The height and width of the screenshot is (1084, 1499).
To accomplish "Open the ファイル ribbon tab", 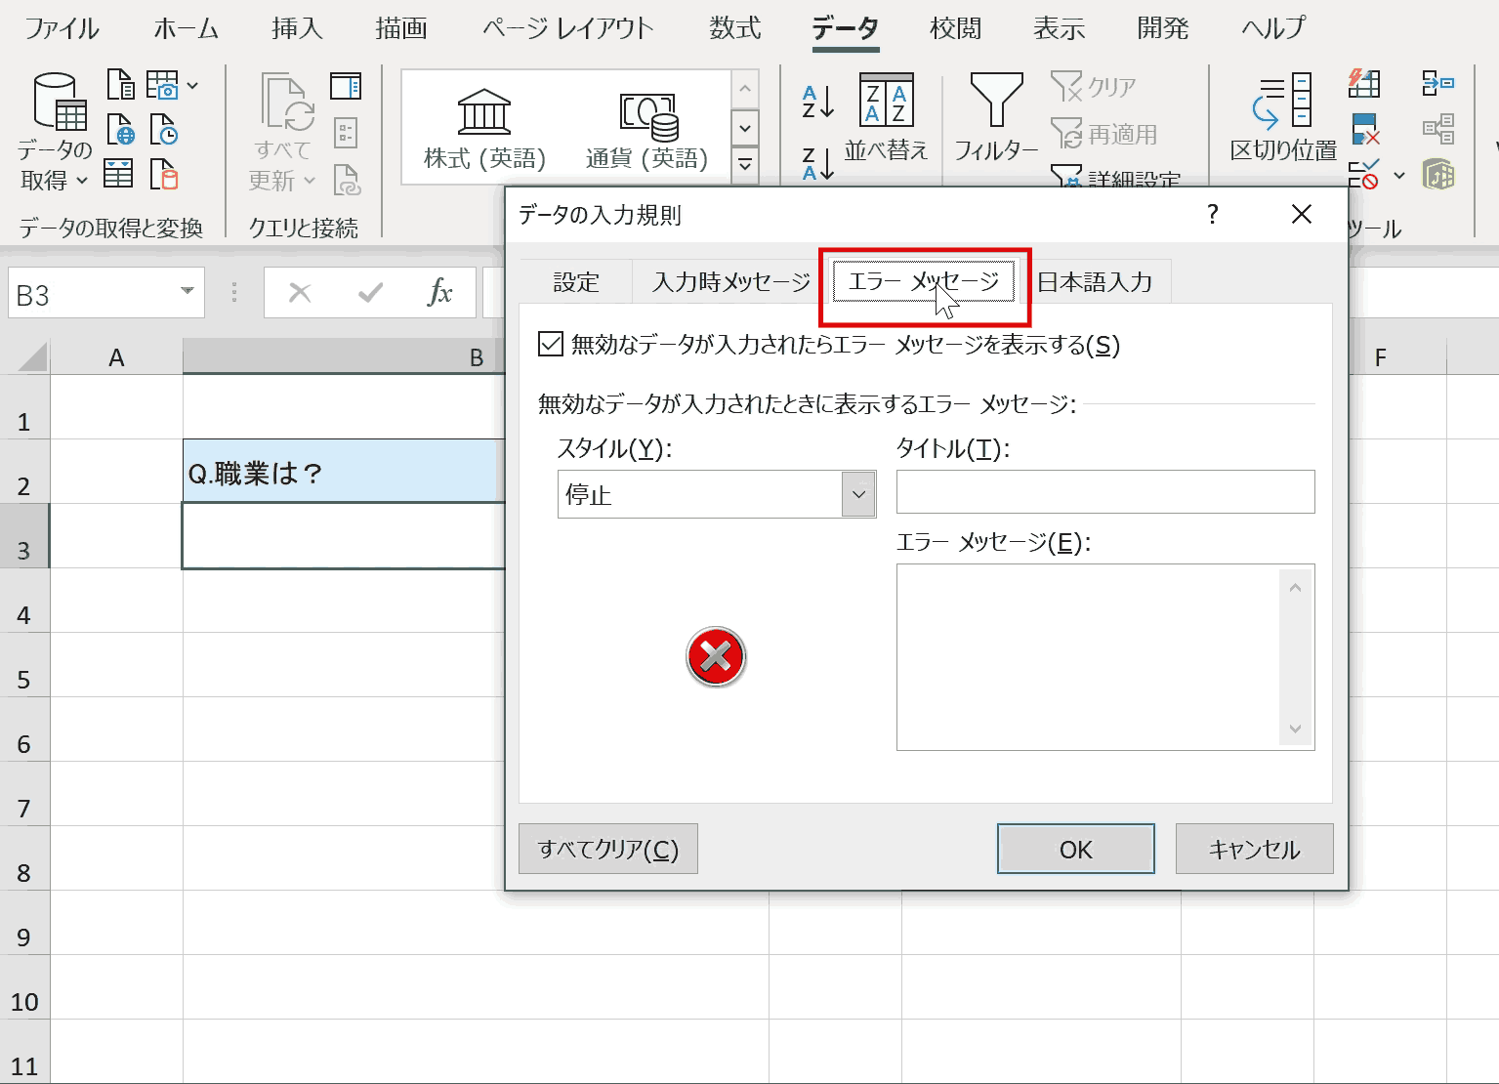I will (x=62, y=28).
